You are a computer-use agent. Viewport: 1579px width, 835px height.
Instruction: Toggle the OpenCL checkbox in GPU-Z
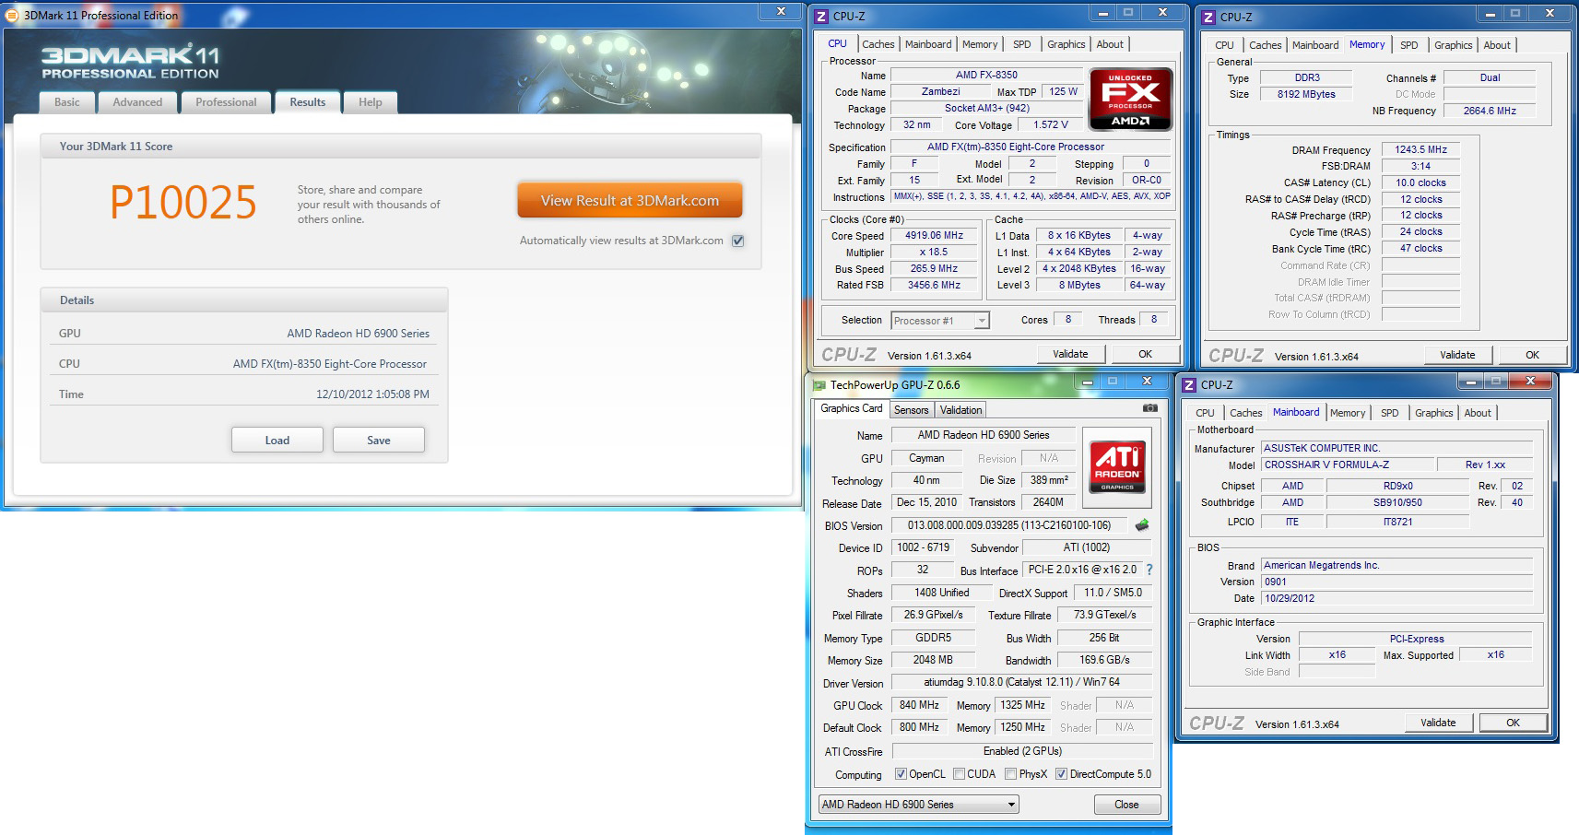coord(901,774)
